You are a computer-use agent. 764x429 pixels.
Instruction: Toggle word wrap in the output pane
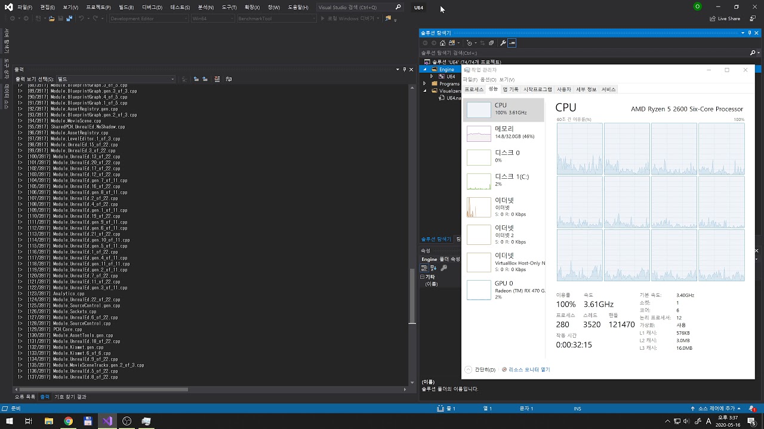point(229,79)
